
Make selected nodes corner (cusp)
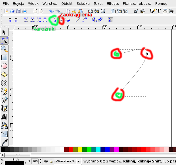55,20
